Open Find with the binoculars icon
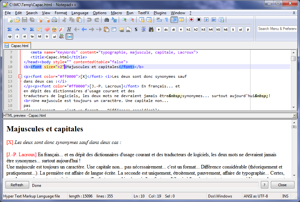300x202 pixels. pyautogui.click(x=107, y=20)
